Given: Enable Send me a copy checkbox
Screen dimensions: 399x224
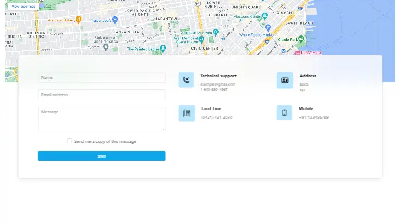Looking at the screenshot, I should pos(70,141).
